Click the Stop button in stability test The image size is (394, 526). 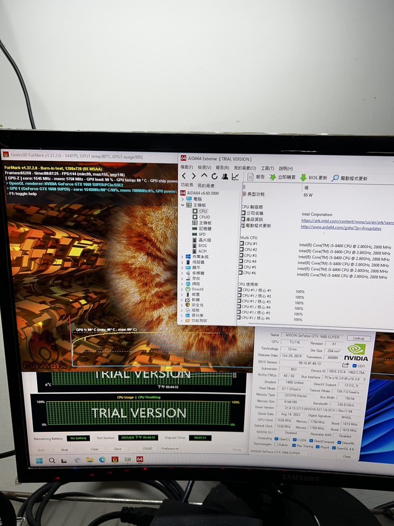tap(65, 449)
